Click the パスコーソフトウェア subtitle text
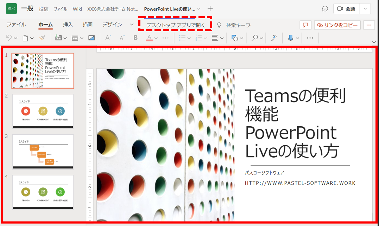This screenshot has width=379, height=226. (x=264, y=173)
